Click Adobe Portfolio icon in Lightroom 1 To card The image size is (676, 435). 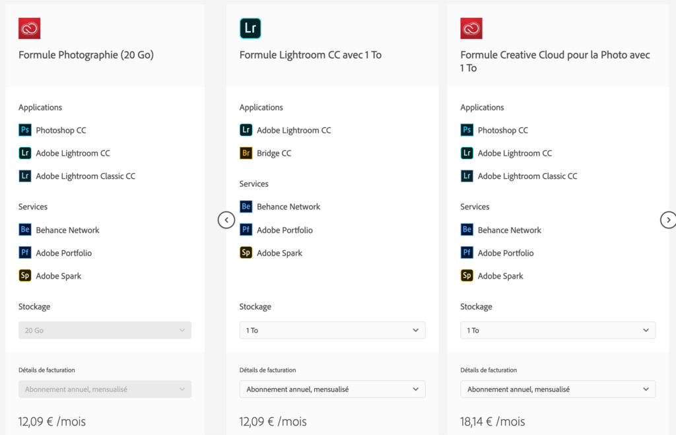pos(246,229)
